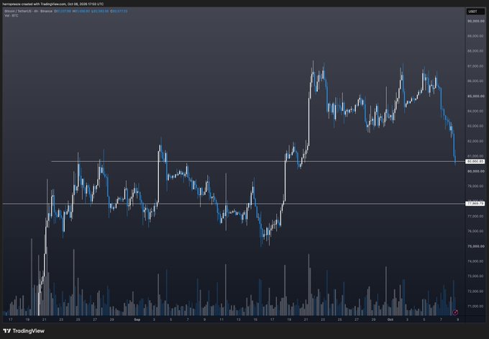Screen dimensions: 489x339
Task: Click the 83,000.00 price axis label
Action: click(x=475, y=126)
